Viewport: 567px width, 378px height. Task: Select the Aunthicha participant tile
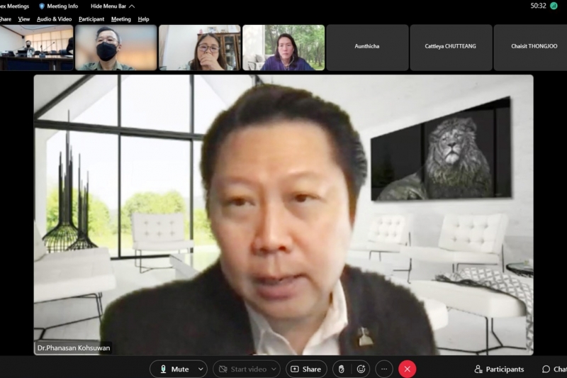coord(367,47)
